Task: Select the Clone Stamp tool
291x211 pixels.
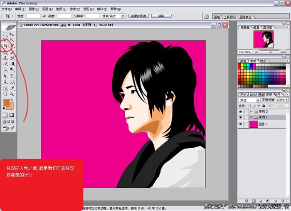Action: click(5, 58)
